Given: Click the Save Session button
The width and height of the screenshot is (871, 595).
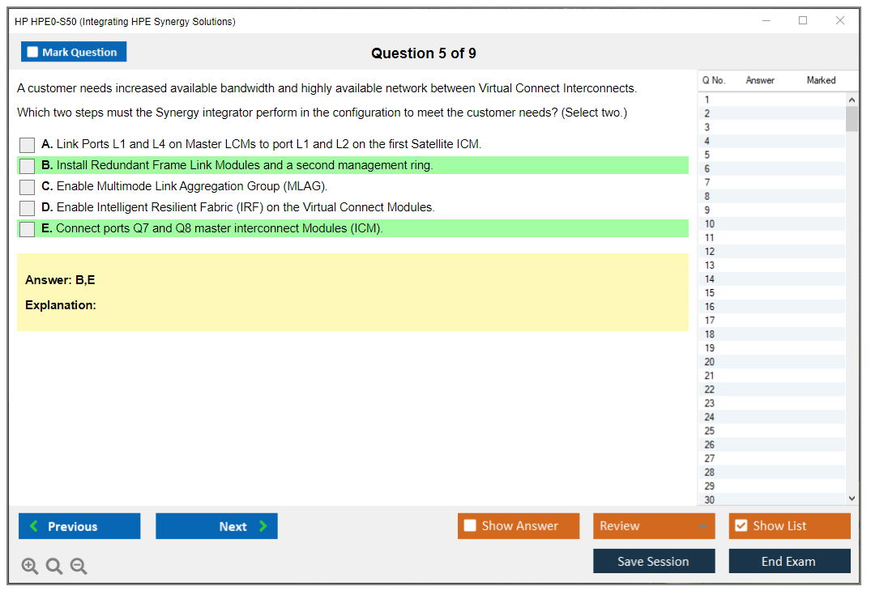Looking at the screenshot, I should click(x=654, y=561).
